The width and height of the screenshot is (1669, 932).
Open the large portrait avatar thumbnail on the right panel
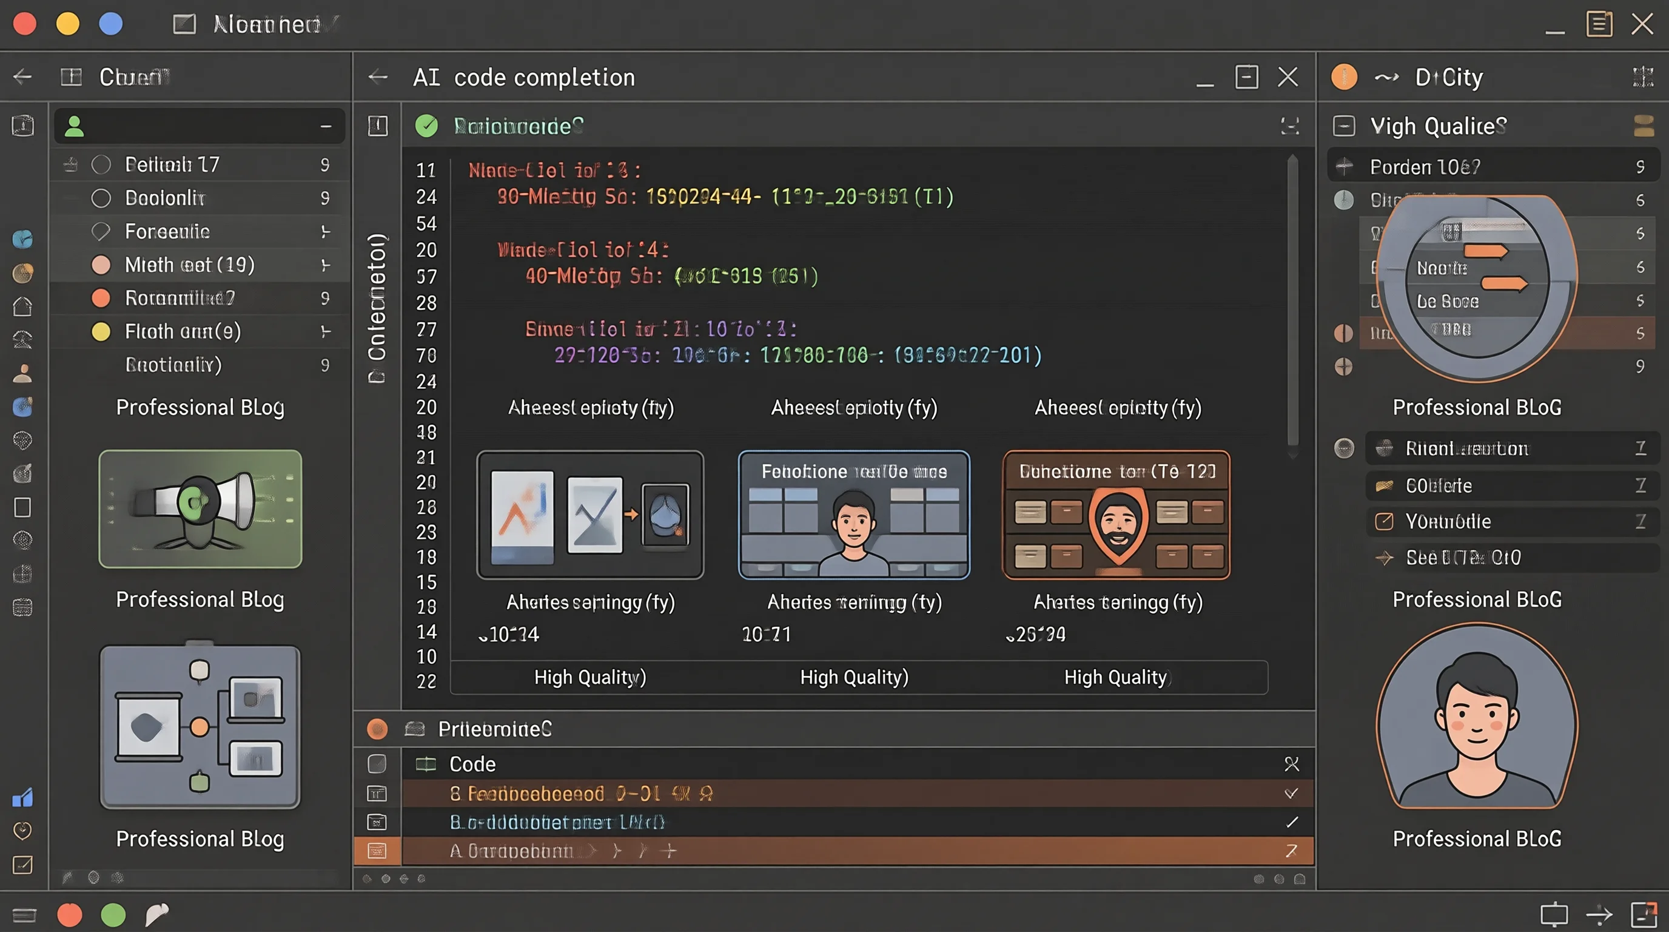point(1477,716)
